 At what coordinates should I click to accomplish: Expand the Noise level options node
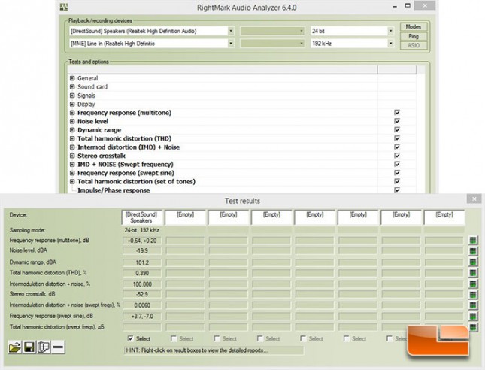click(x=72, y=122)
